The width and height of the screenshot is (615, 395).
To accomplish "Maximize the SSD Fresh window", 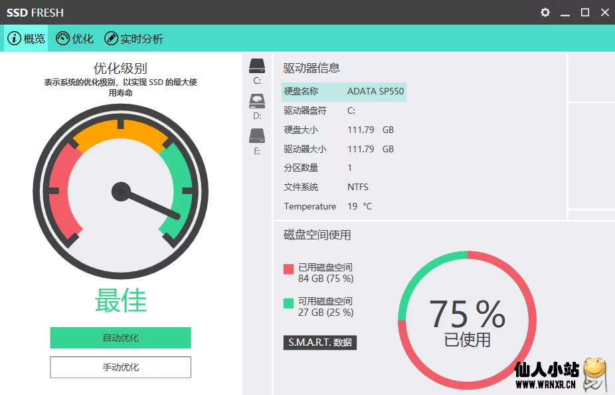I will [585, 13].
